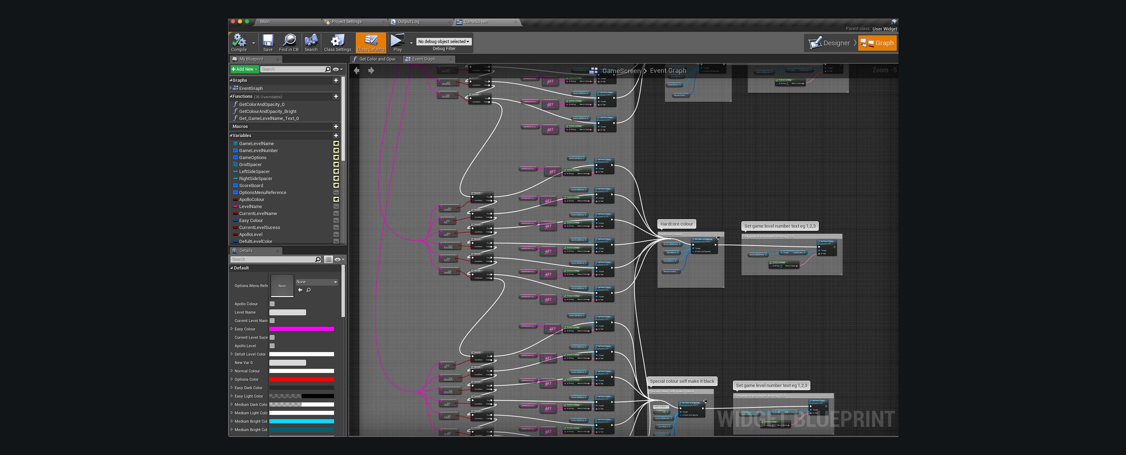
Task: Expand the Easy Colour property
Action: pyautogui.click(x=232, y=329)
